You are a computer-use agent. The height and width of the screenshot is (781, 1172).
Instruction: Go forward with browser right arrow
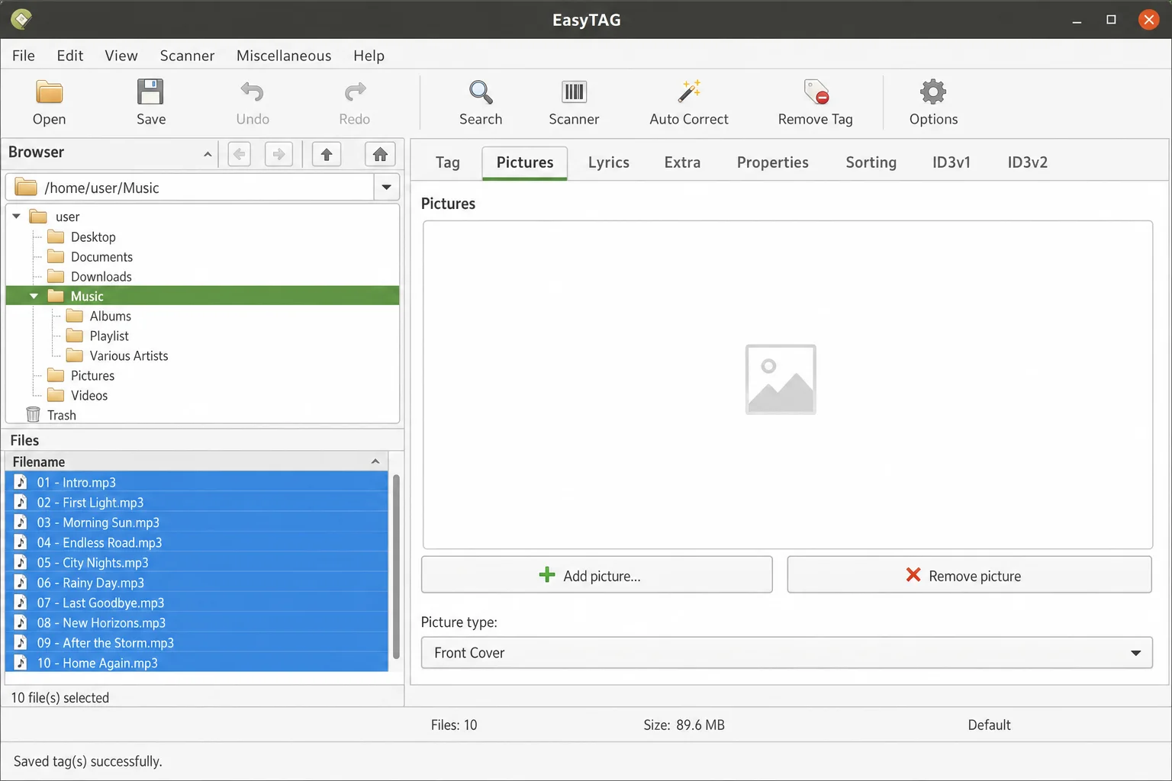(x=279, y=155)
